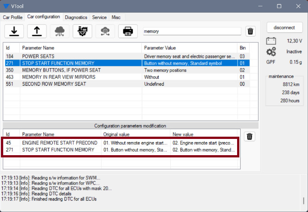
Task: Click the download configuration arrow icon
Action: [x=14, y=31]
